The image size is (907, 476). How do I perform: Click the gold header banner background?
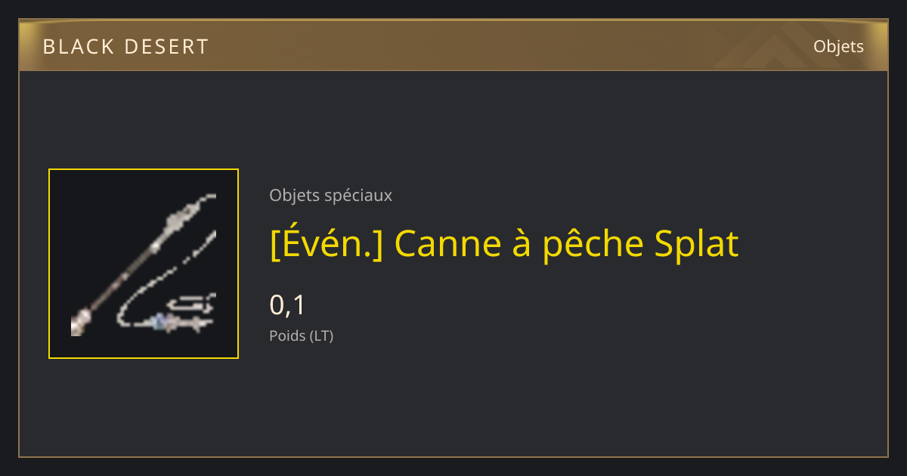point(453,46)
